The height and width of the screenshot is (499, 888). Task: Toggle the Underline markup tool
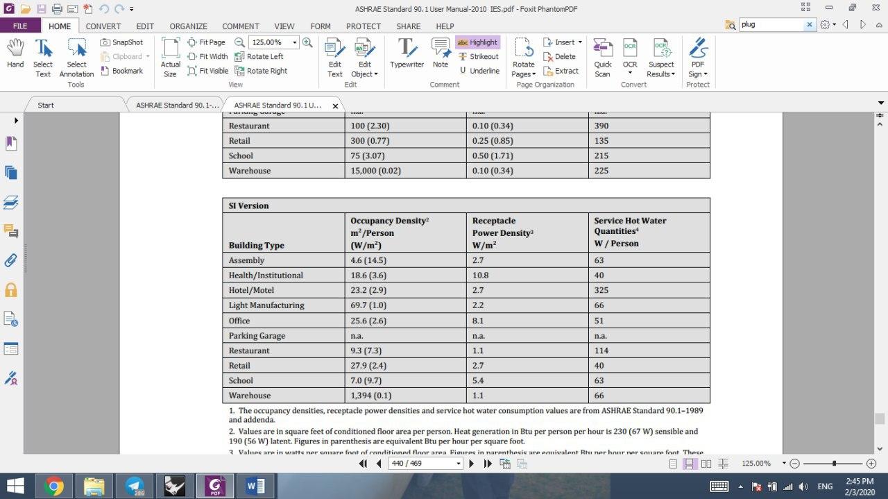pos(479,71)
